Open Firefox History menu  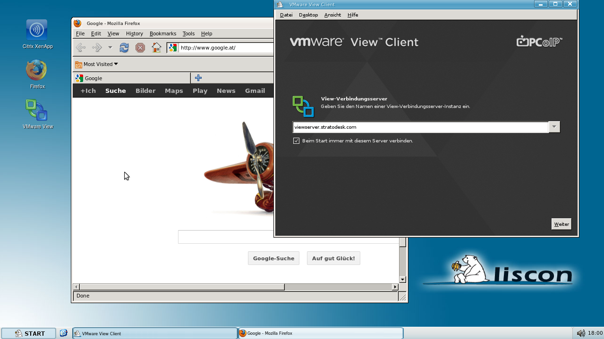pos(135,33)
